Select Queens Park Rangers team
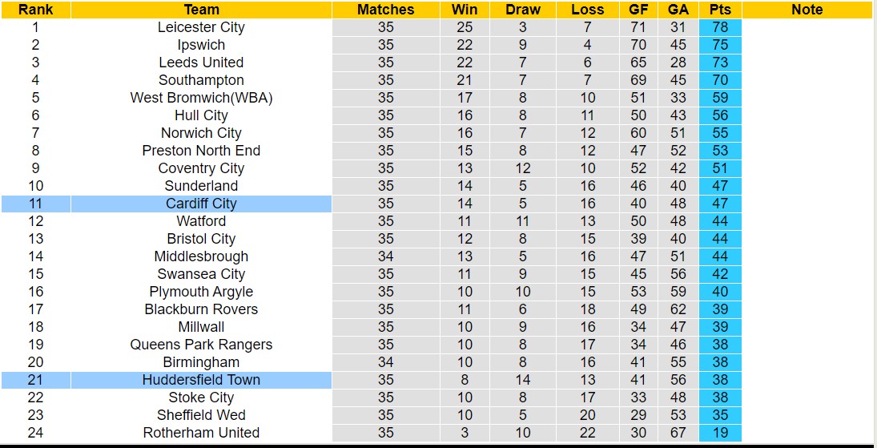 (201, 345)
